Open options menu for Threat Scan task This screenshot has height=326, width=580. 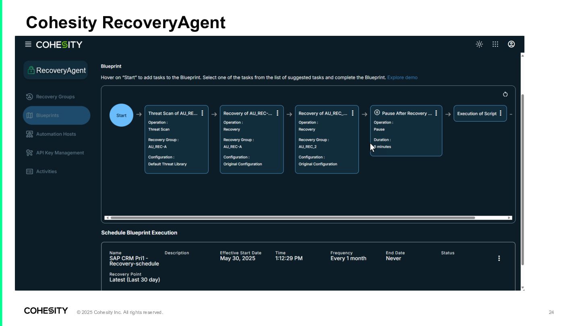(x=202, y=113)
